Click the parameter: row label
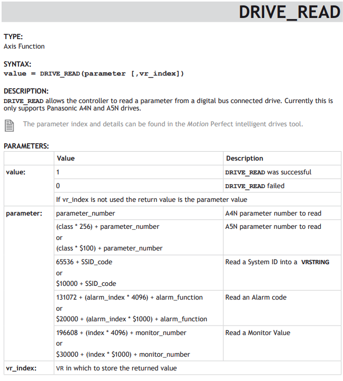 [24, 213]
